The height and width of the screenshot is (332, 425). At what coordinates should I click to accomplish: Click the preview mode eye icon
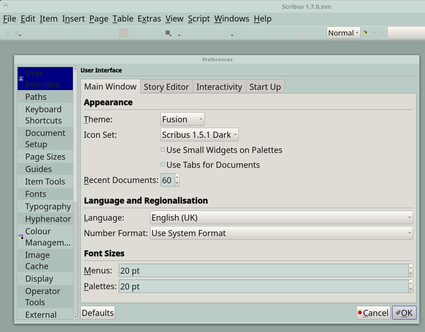coord(374,32)
